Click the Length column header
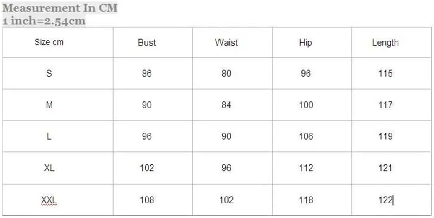This screenshot has height=218, width=434. click(x=385, y=43)
